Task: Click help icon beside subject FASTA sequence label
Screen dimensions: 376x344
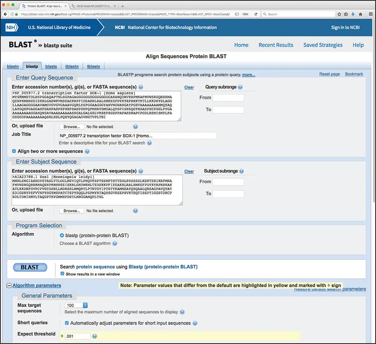Action: (141, 171)
